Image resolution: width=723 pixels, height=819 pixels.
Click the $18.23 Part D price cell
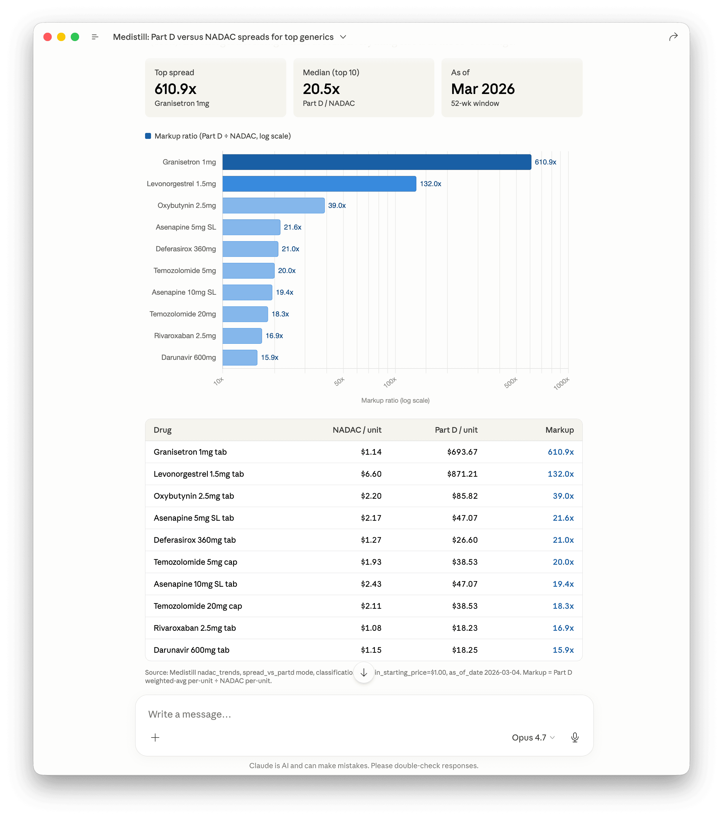[x=465, y=628]
